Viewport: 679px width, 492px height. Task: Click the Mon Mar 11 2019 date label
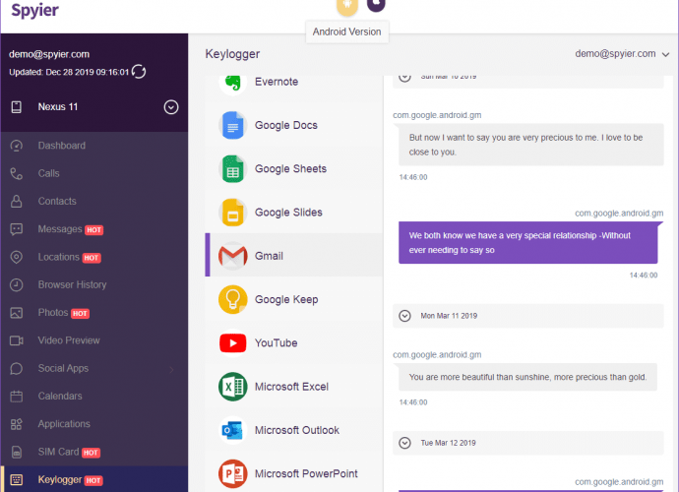[x=449, y=316]
